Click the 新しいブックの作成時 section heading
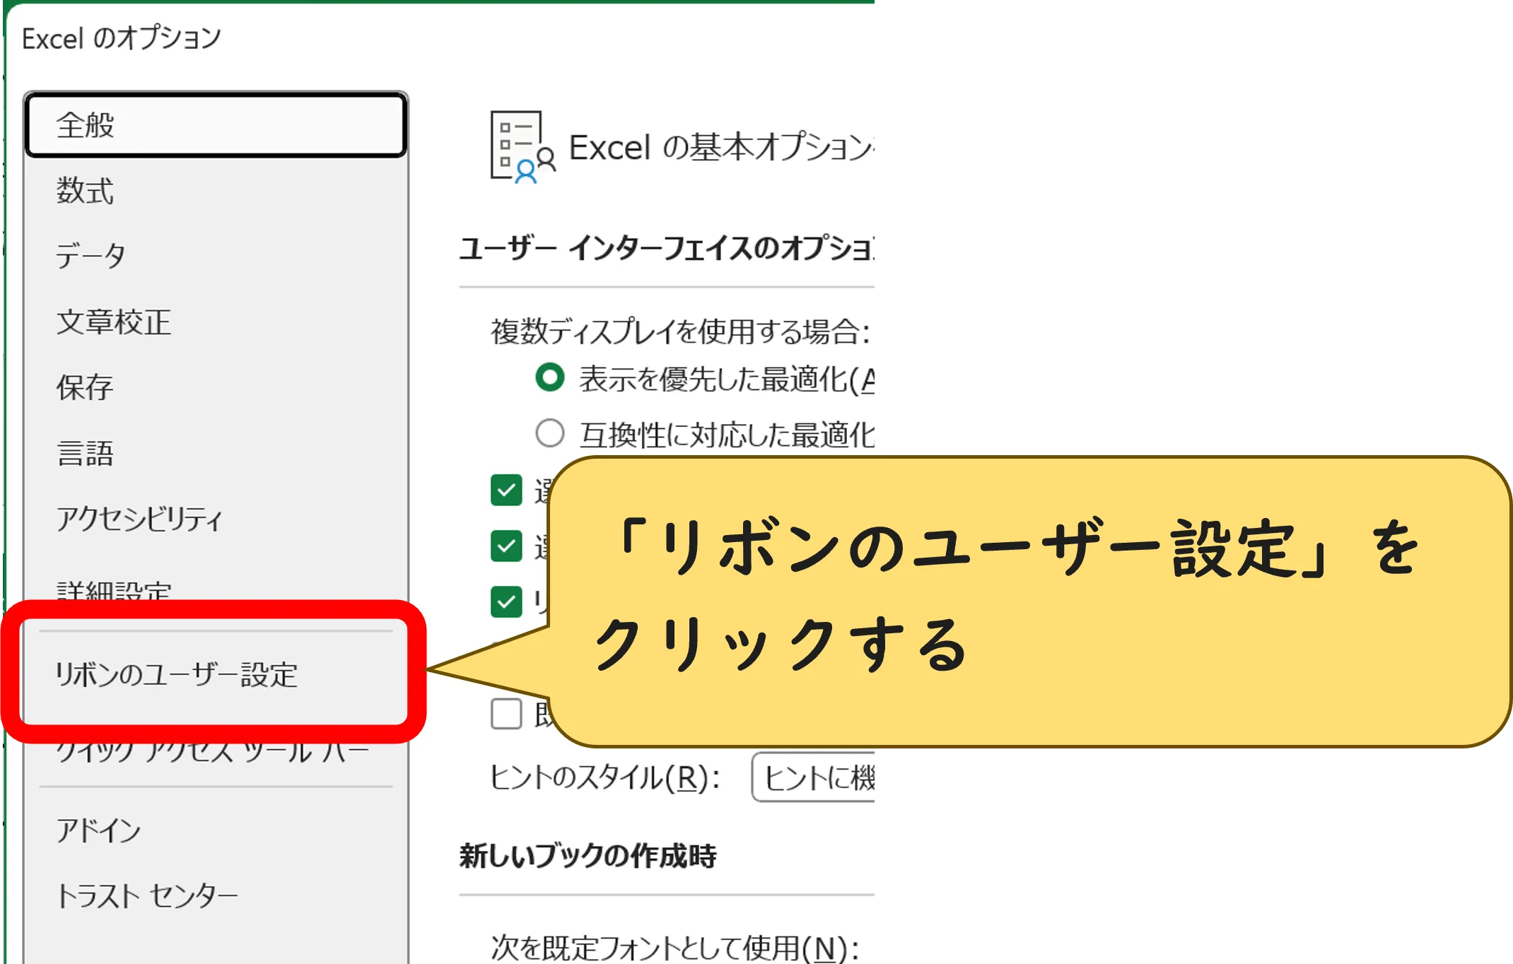 point(588,856)
